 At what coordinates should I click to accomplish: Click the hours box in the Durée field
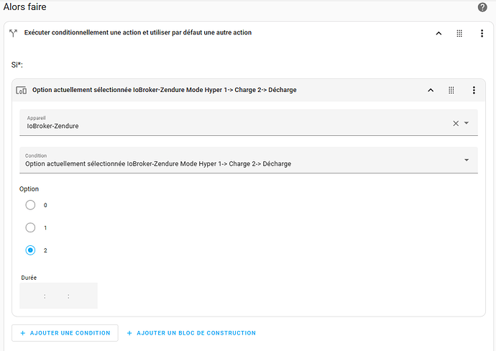point(33,296)
